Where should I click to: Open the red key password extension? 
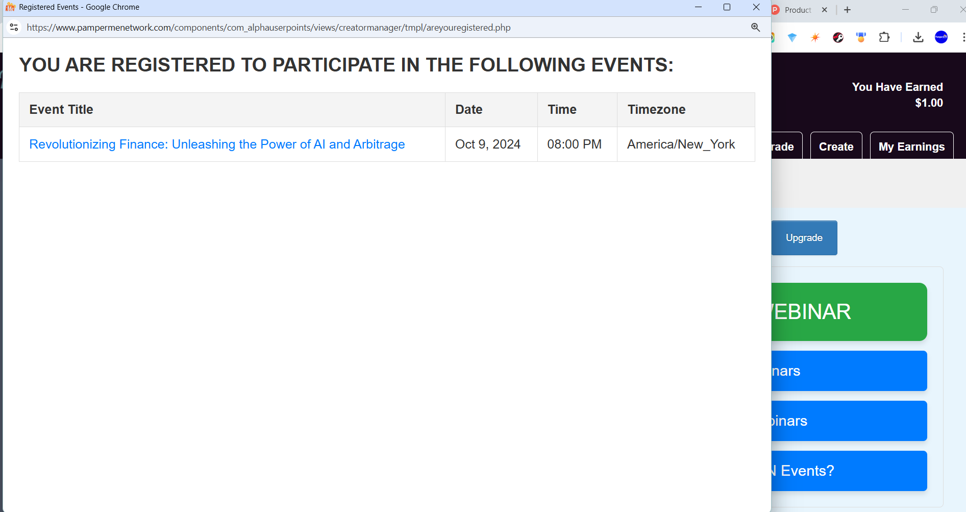click(x=838, y=37)
